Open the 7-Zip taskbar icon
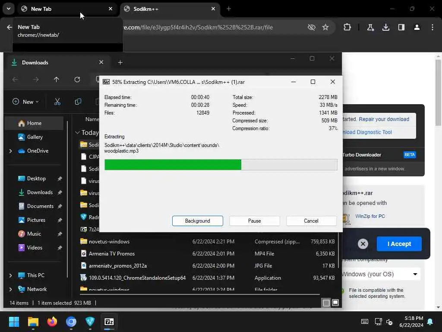442x332 pixels. pos(109,322)
